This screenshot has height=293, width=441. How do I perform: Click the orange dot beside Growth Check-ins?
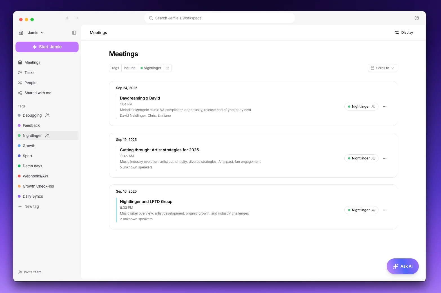pyautogui.click(x=19, y=186)
